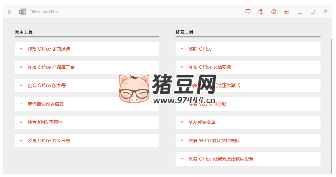Image resolution: width=336 pixels, height=177 pixels.
Task: Open the help question mark icon
Action: 261,12
